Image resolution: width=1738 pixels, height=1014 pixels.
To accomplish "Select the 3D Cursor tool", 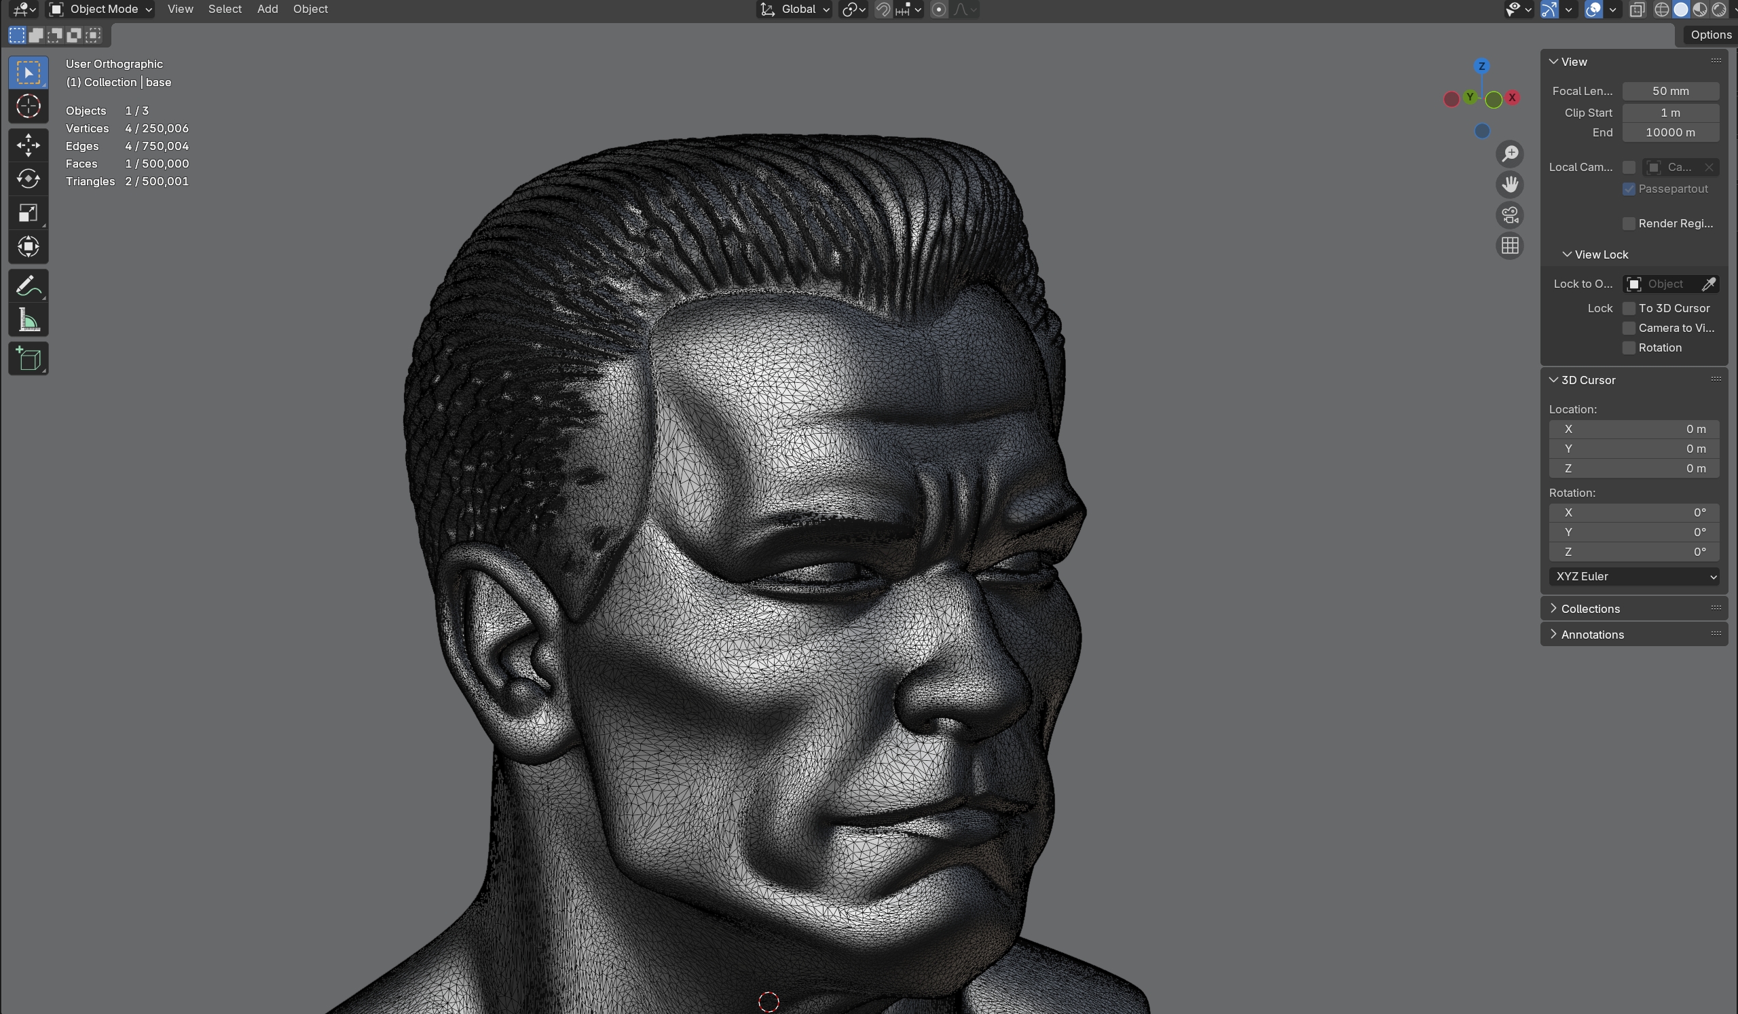I will point(29,106).
